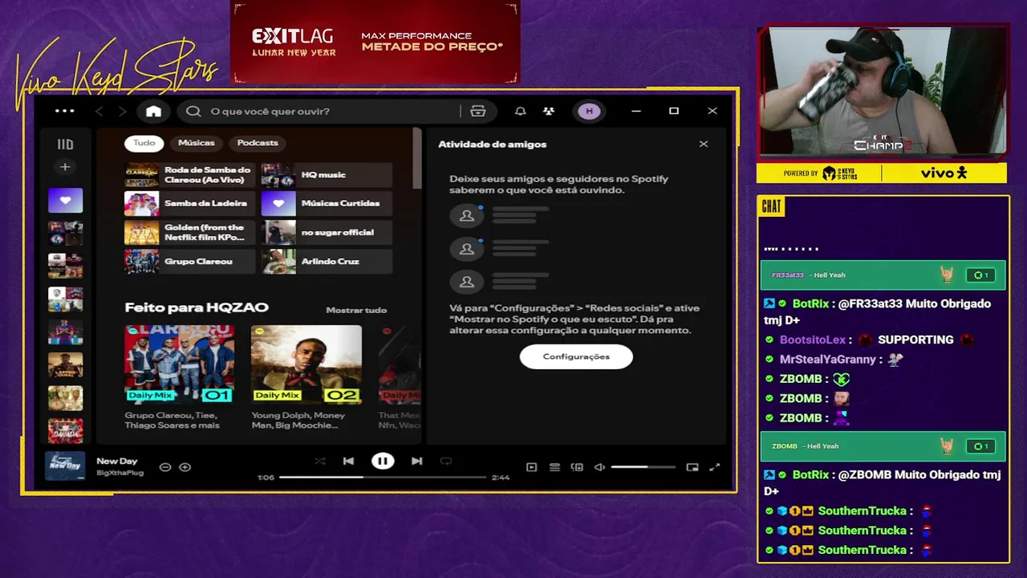
Task: Click elapsed time 1:06
Action: [266, 477]
